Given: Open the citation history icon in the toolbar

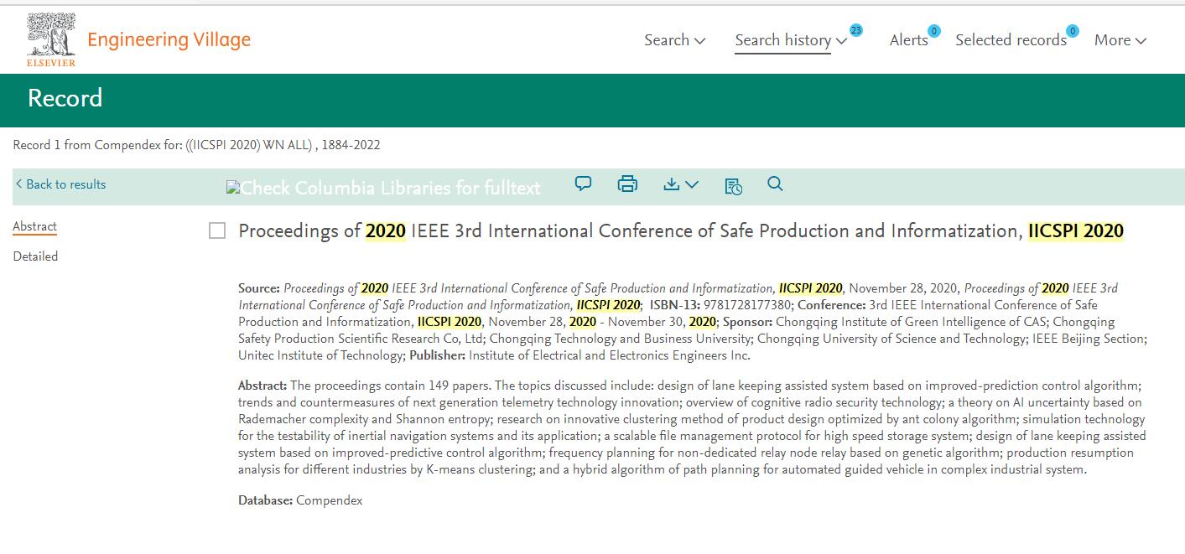Looking at the screenshot, I should coord(732,185).
